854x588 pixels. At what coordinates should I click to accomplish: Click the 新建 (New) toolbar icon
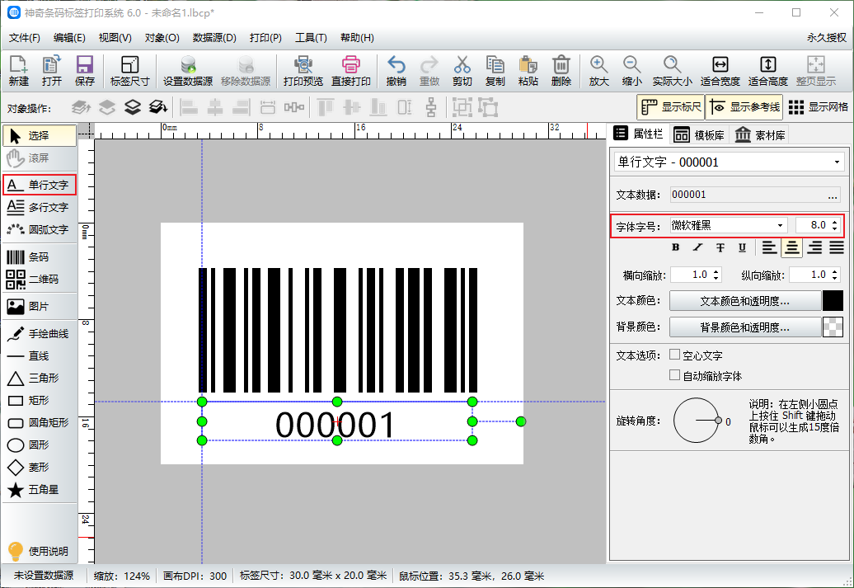18,71
